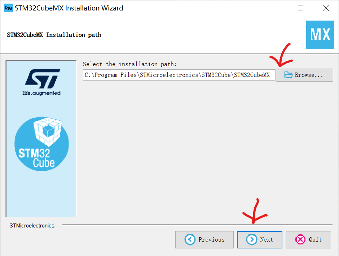
Task: Click inside the installation path text field
Action: (x=179, y=75)
